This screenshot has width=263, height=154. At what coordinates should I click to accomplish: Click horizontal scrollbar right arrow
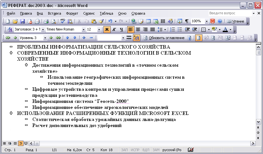[253, 143]
